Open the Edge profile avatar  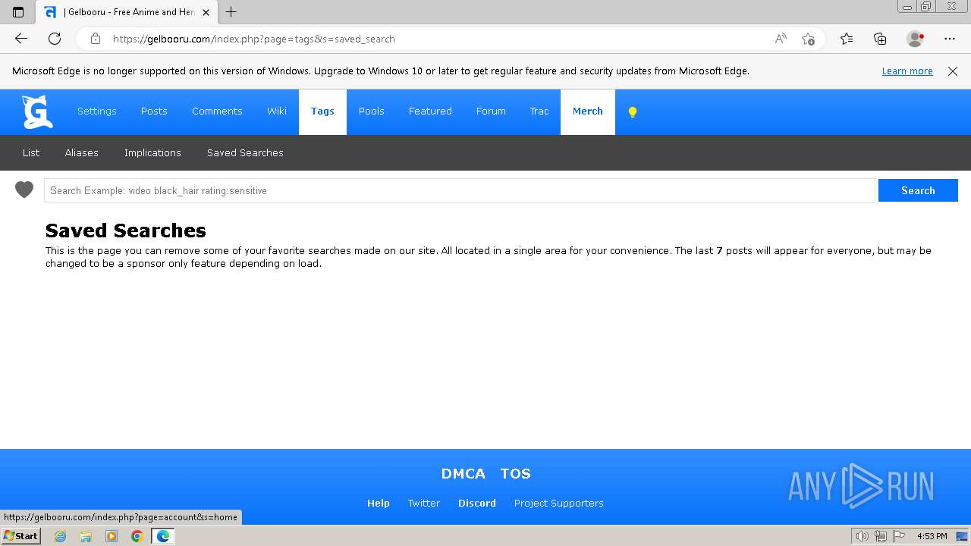click(915, 39)
